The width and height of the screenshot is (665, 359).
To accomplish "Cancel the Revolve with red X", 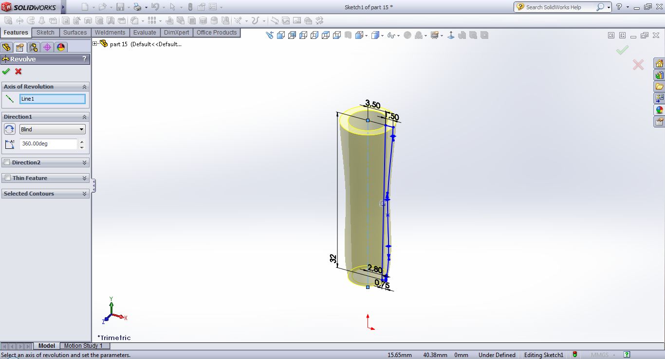I will click(x=18, y=72).
